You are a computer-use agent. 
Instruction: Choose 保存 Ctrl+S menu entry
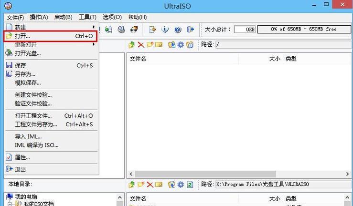(51, 65)
